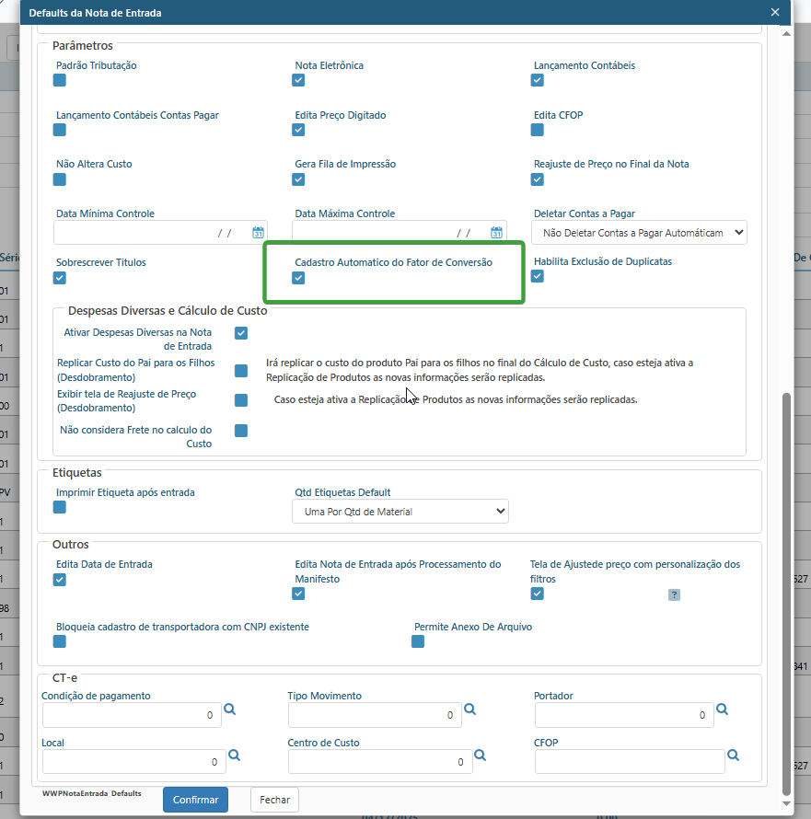
Task: Click the Confirmar button
Action: [195, 800]
